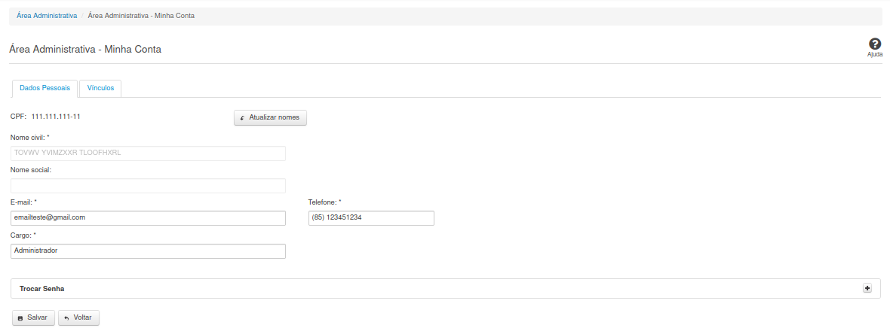Select the Telefone input field

click(371, 218)
